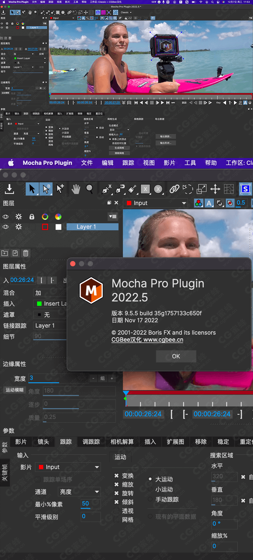
Task: Click the 运动模糊 button in enlarged edge properties
Action: pyautogui.click(x=15, y=390)
